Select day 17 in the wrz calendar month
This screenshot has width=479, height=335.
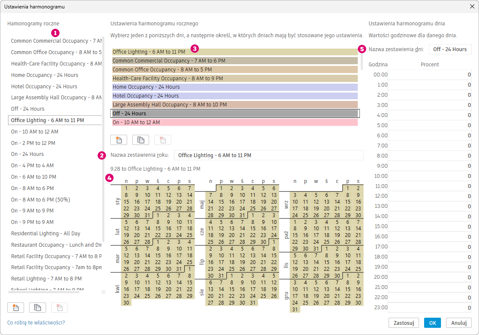(x=295, y=208)
